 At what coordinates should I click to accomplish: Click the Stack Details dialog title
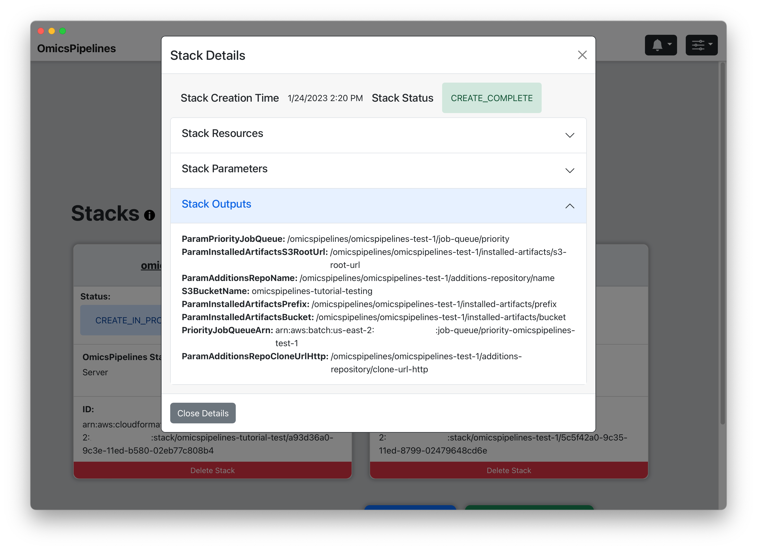tap(208, 55)
